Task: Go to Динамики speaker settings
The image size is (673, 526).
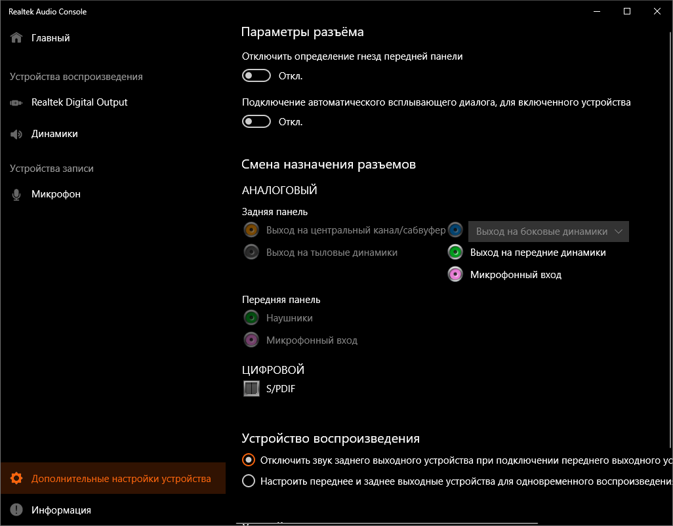Action: coord(54,134)
